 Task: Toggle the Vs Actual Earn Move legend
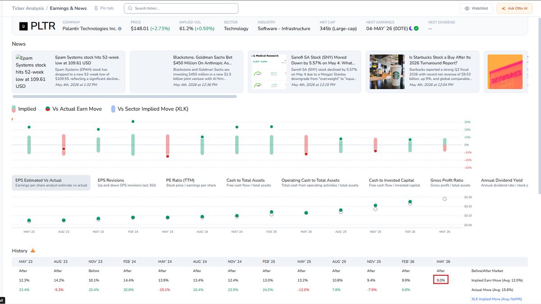pyautogui.click(x=73, y=109)
